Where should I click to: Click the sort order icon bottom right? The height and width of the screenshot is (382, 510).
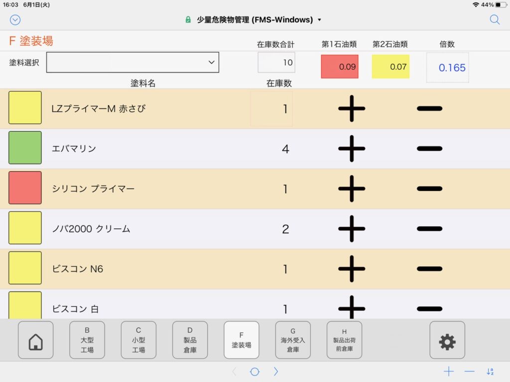point(490,372)
